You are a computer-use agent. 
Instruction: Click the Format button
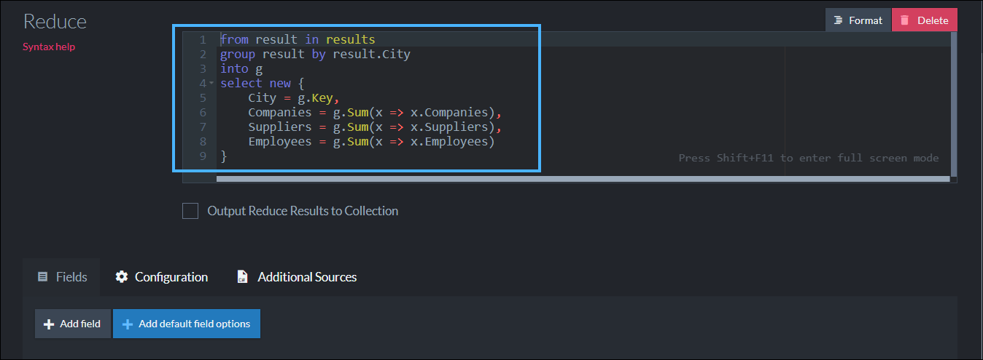pyautogui.click(x=858, y=20)
